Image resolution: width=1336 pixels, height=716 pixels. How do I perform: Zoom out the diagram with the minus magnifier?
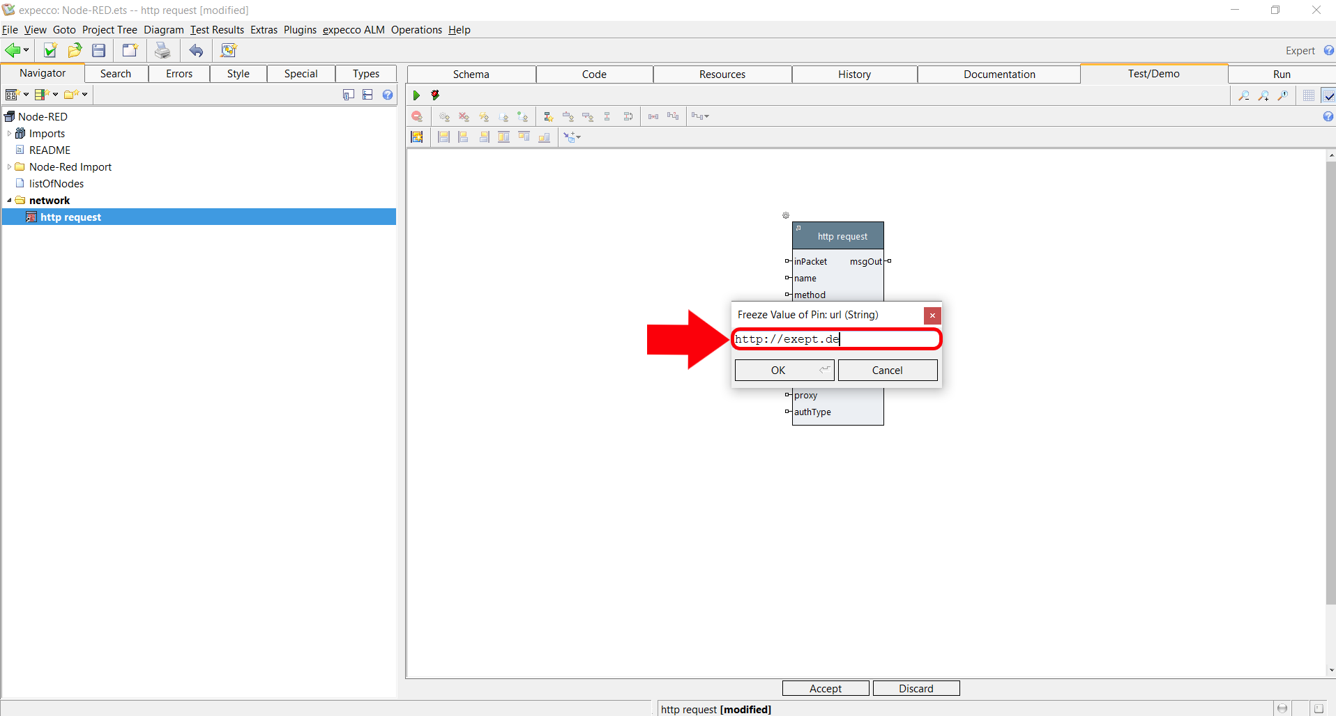pos(1243,95)
